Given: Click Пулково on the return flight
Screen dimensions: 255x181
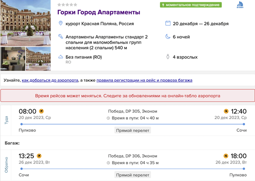Looking at the screenshot, I should (x=238, y=175).
